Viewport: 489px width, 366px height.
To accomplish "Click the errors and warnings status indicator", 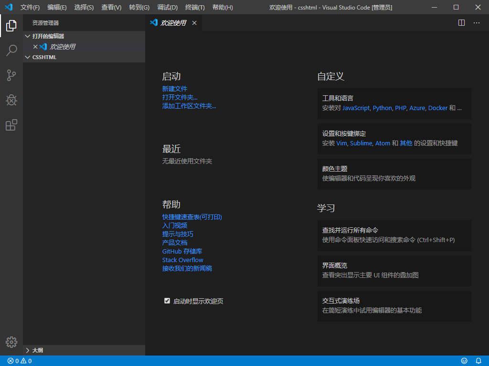I will (20, 361).
